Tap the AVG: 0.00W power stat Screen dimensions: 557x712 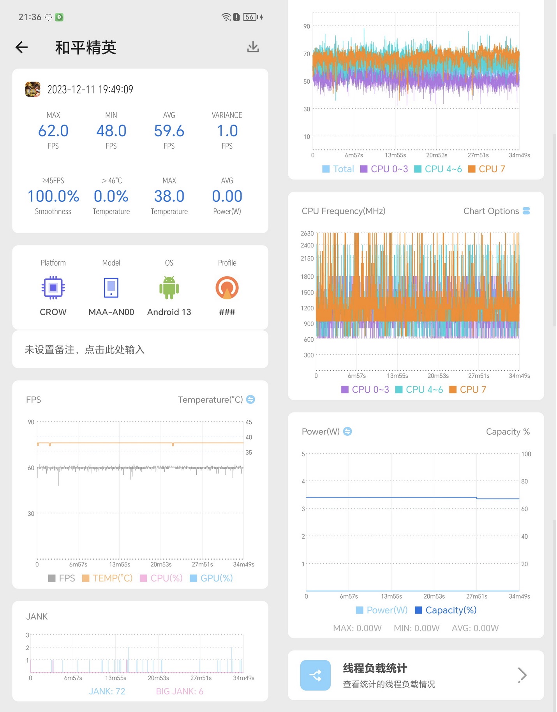click(475, 628)
